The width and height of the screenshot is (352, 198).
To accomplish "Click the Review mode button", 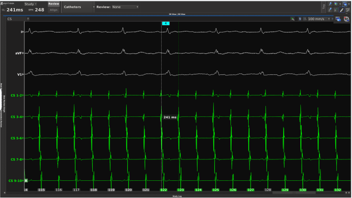I will (54, 3).
